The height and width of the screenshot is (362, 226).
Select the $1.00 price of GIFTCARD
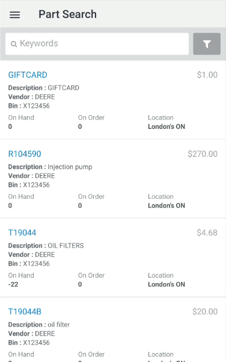207,75
